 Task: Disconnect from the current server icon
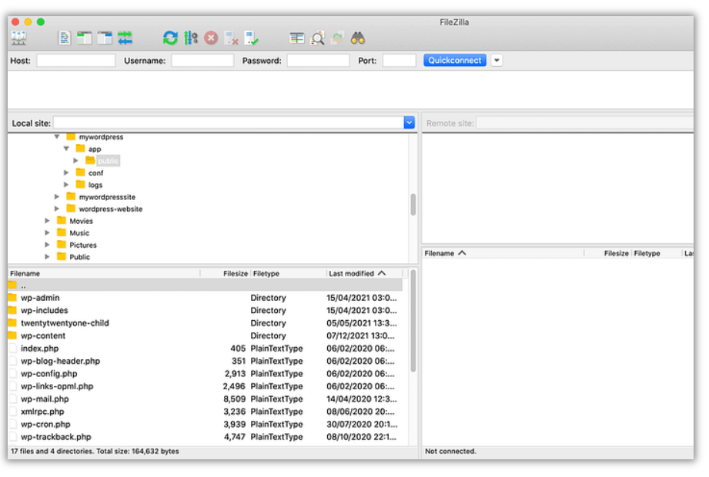pos(231,38)
